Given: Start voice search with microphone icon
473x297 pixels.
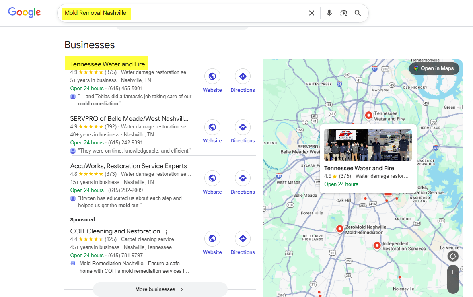Looking at the screenshot, I should [329, 13].
